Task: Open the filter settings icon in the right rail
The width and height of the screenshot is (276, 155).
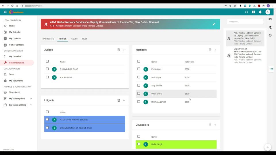Action: pyautogui.click(x=272, y=69)
